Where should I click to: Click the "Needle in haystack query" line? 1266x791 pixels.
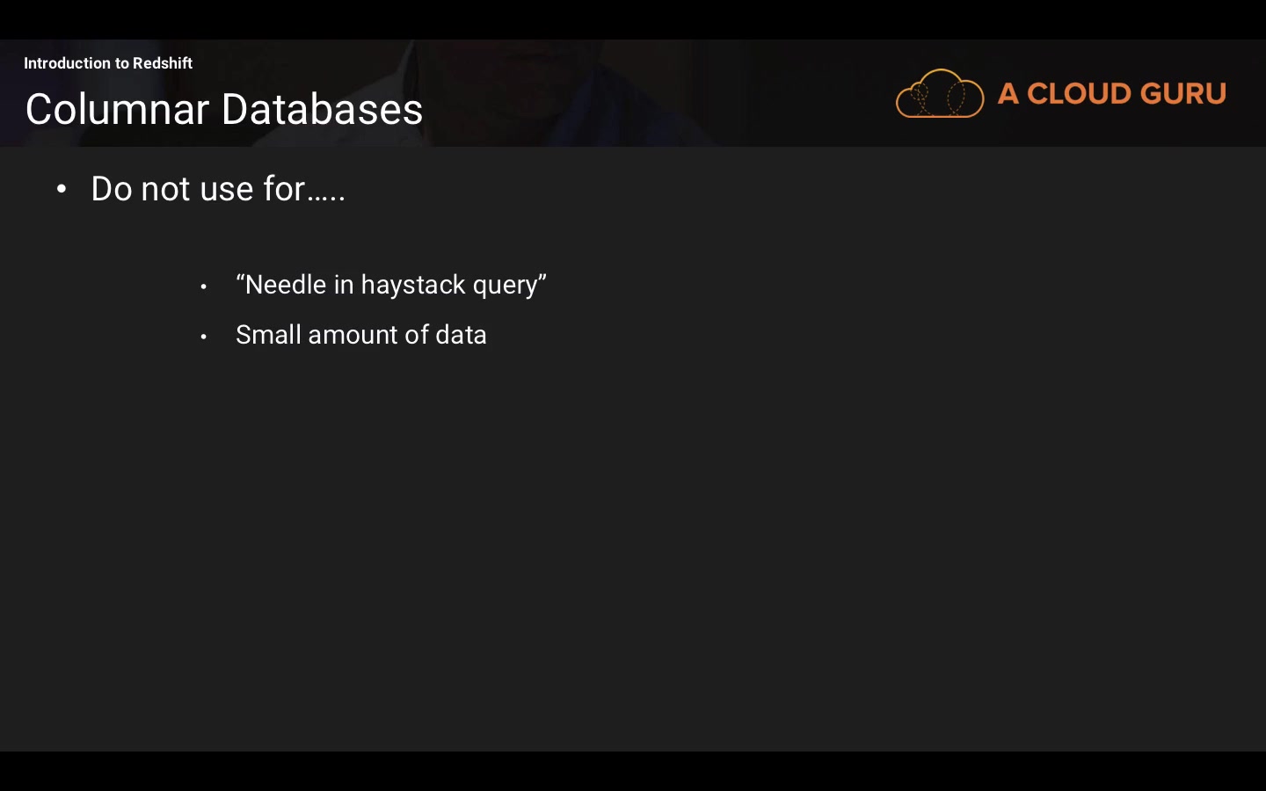coord(390,285)
